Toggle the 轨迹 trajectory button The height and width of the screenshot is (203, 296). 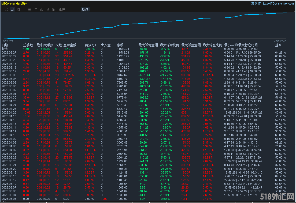click(x=85, y=9)
